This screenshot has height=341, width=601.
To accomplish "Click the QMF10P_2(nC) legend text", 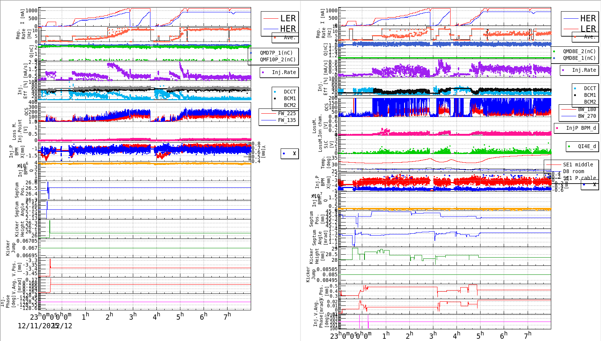I will pyautogui.click(x=277, y=60).
